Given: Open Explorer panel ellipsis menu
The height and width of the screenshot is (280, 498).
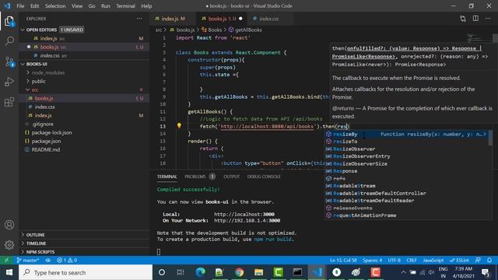Looking at the screenshot, I should tap(139, 19).
